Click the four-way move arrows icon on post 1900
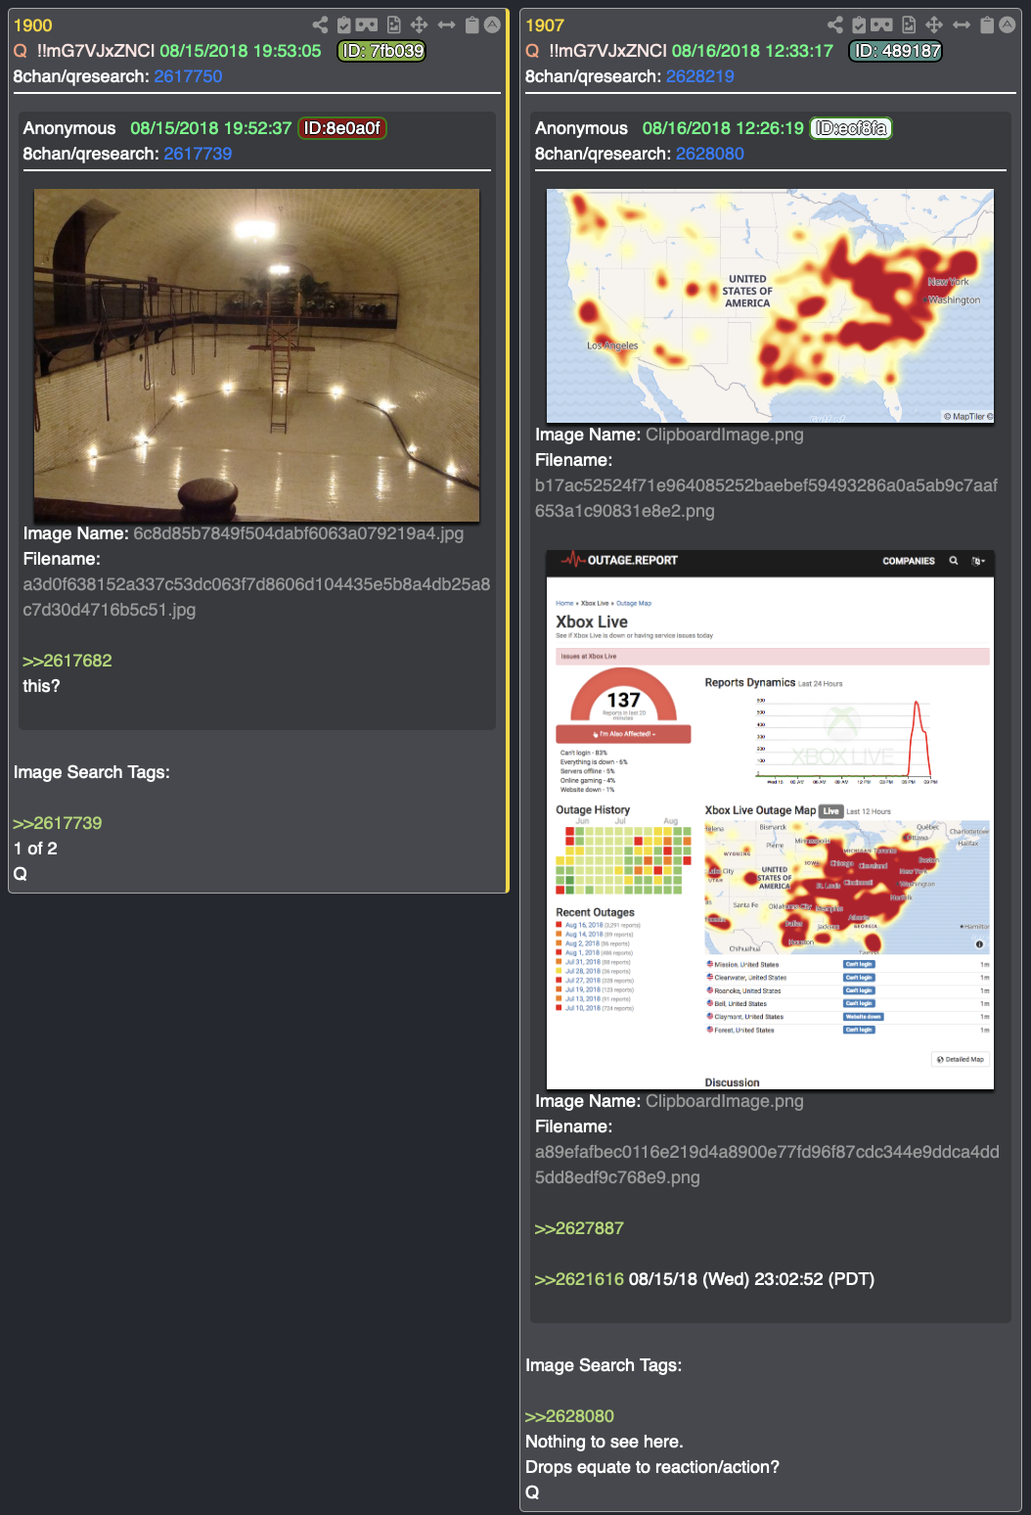This screenshot has width=1031, height=1515. pyautogui.click(x=419, y=24)
